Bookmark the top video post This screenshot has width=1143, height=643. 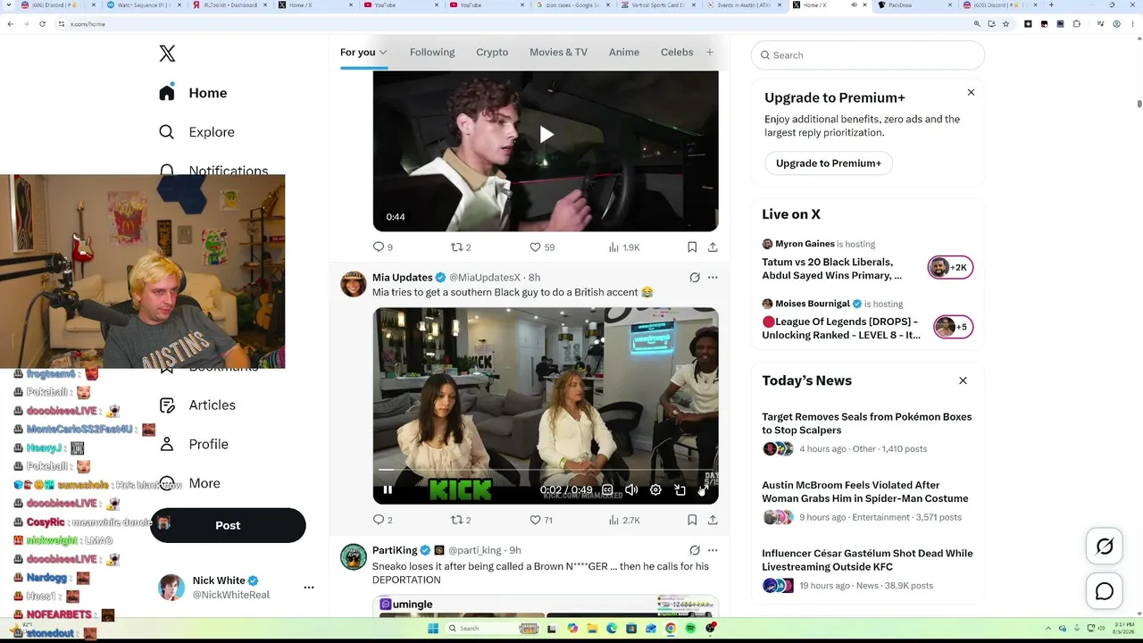(x=692, y=247)
